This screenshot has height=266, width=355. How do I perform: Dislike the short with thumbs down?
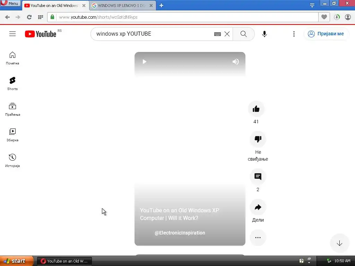(x=258, y=139)
